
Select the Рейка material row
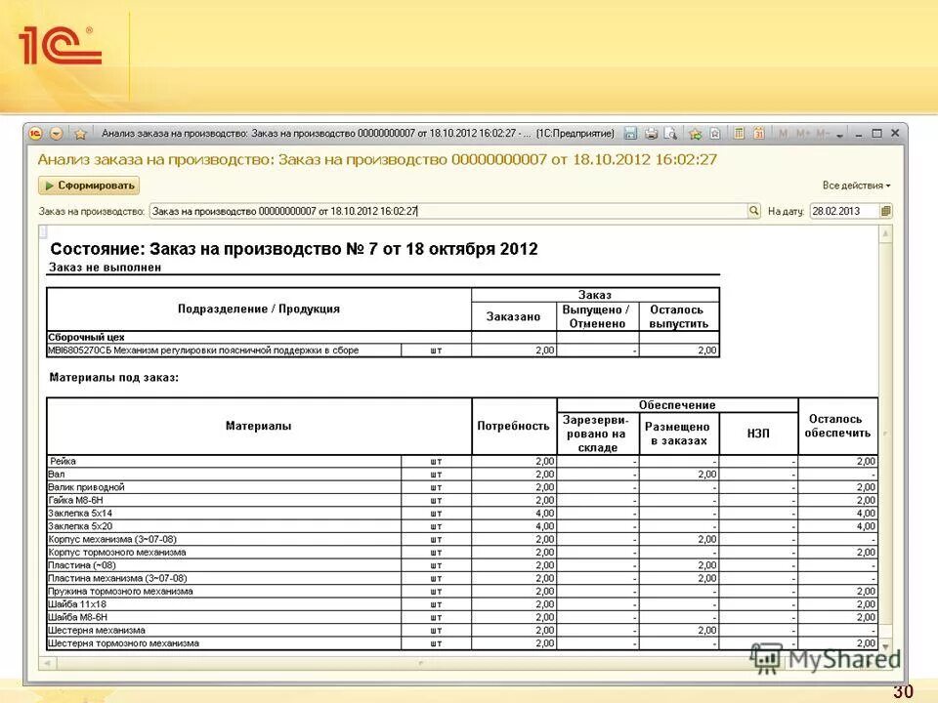pos(462,462)
